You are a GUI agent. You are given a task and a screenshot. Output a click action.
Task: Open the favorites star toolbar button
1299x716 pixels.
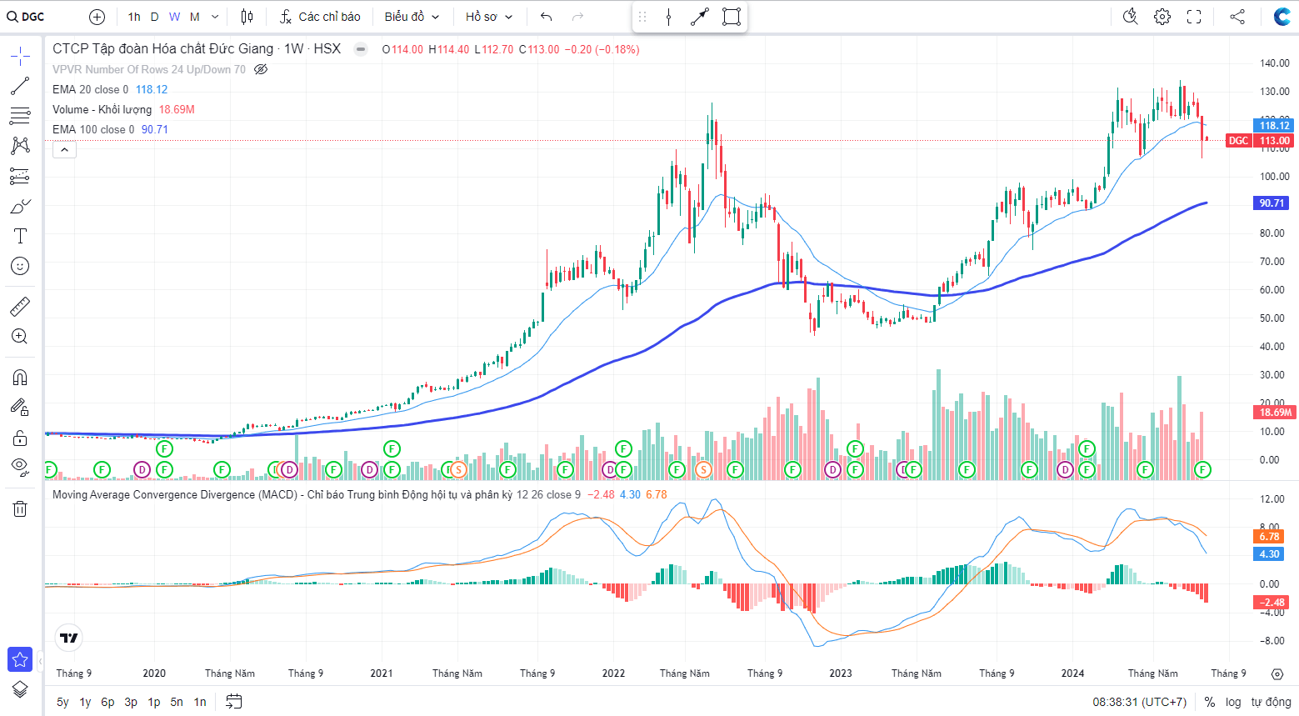click(20, 659)
